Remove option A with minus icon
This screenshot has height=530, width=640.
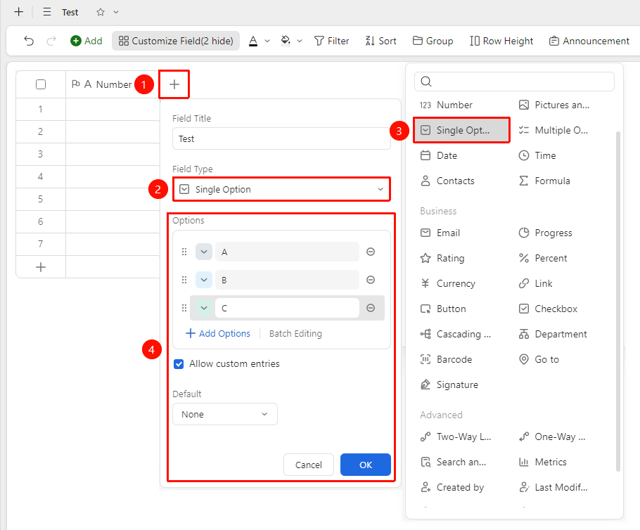[x=371, y=252]
